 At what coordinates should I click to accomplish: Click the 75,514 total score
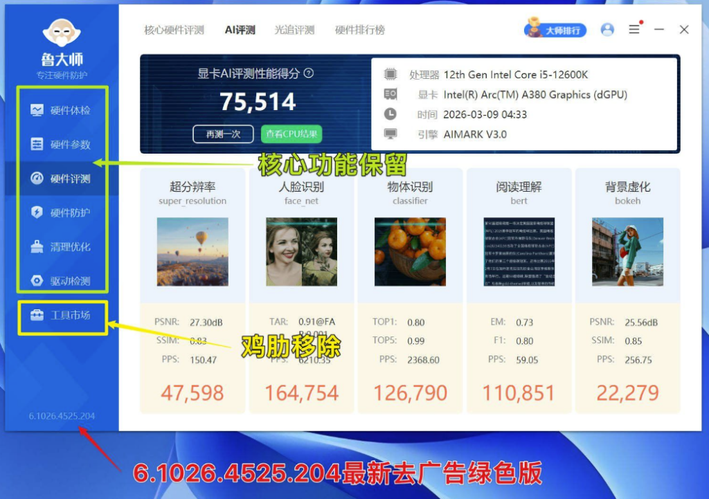click(x=258, y=102)
